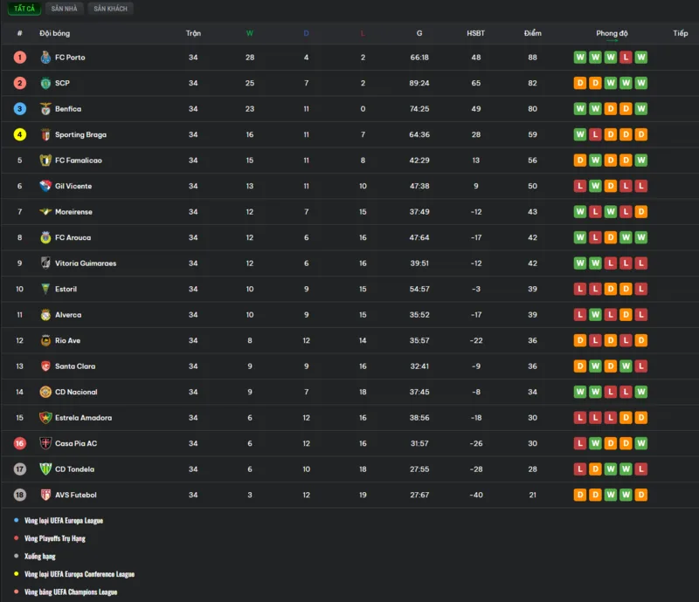The width and height of the screenshot is (699, 602).
Task: Click the Casa Pia AC club crest
Action: [45, 443]
